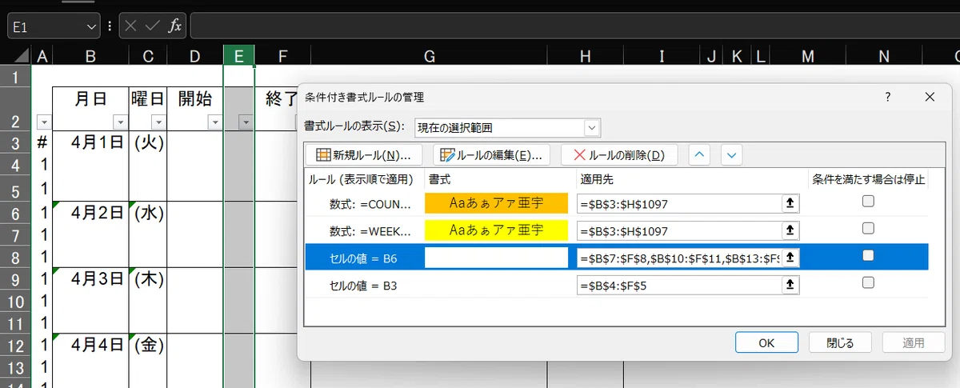This screenshot has height=388, width=960.
Task: Select column E header
Action: [x=238, y=55]
